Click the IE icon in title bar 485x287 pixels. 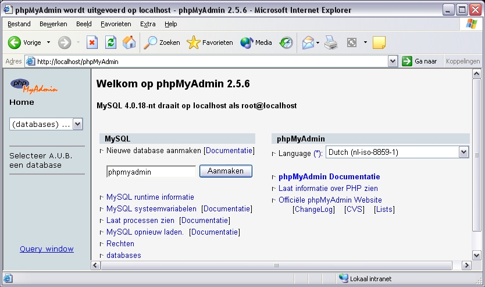click(x=8, y=9)
